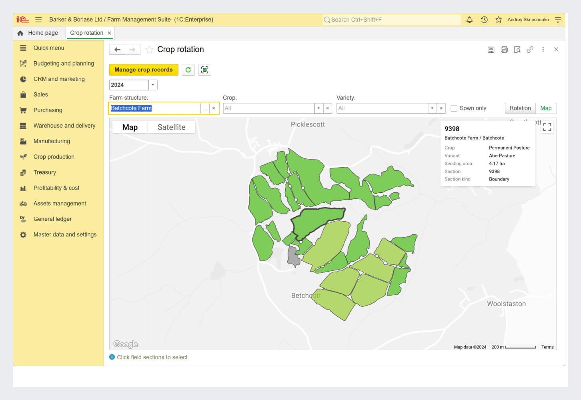The width and height of the screenshot is (581, 400).
Task: Select the gray field section on map
Action: [293, 256]
